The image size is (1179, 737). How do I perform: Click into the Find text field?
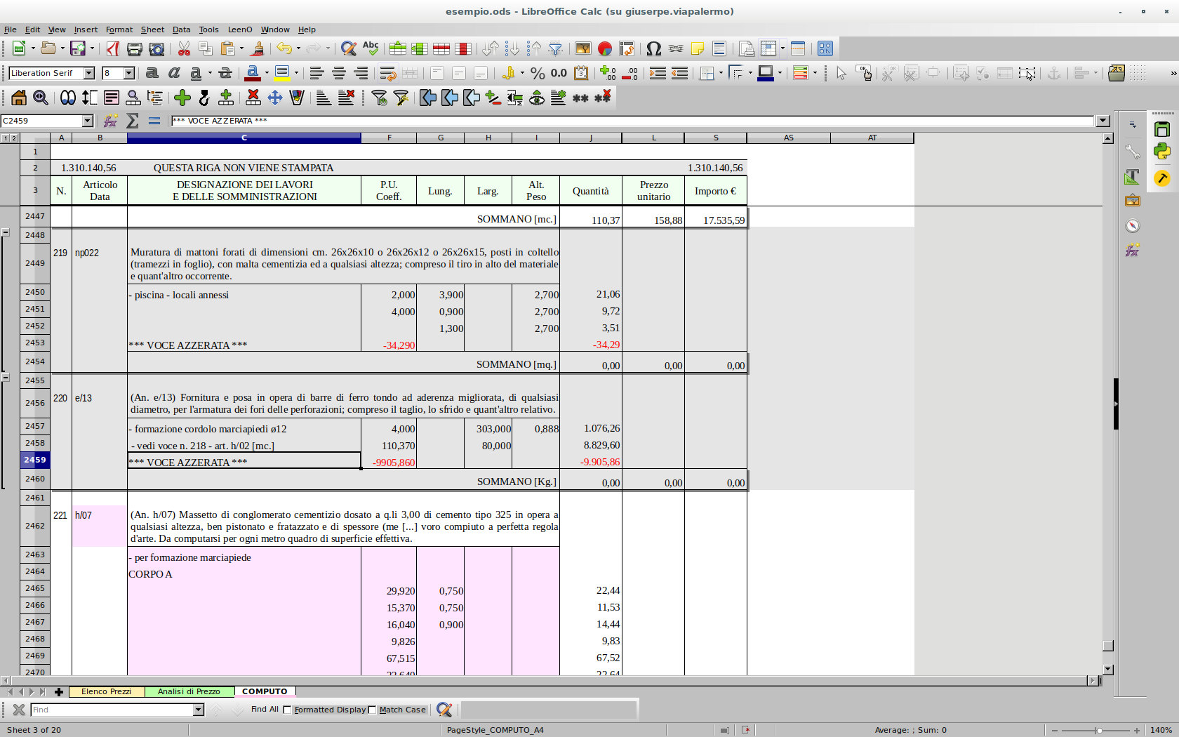tap(112, 710)
